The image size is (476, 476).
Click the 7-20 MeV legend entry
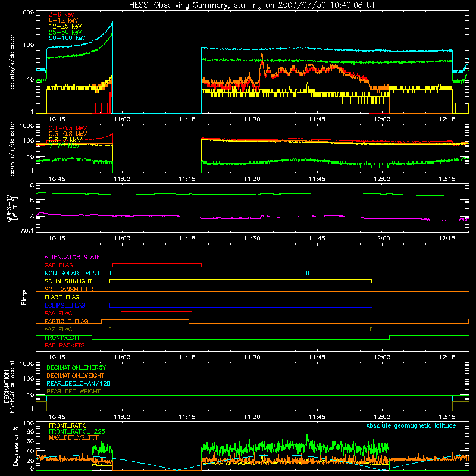[x=64, y=146]
